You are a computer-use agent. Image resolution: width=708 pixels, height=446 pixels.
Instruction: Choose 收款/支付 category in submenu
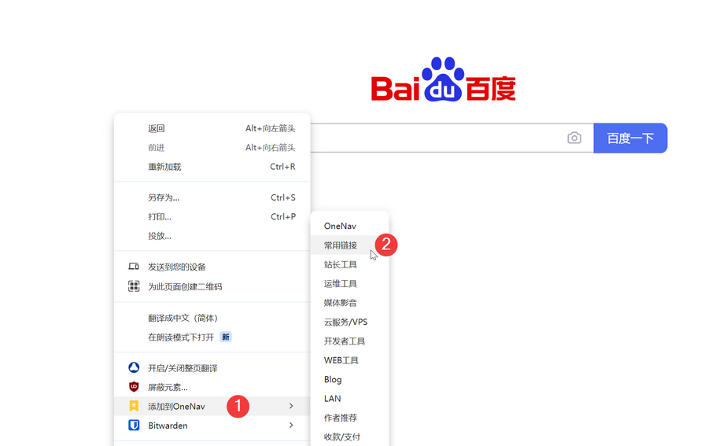pyautogui.click(x=350, y=437)
